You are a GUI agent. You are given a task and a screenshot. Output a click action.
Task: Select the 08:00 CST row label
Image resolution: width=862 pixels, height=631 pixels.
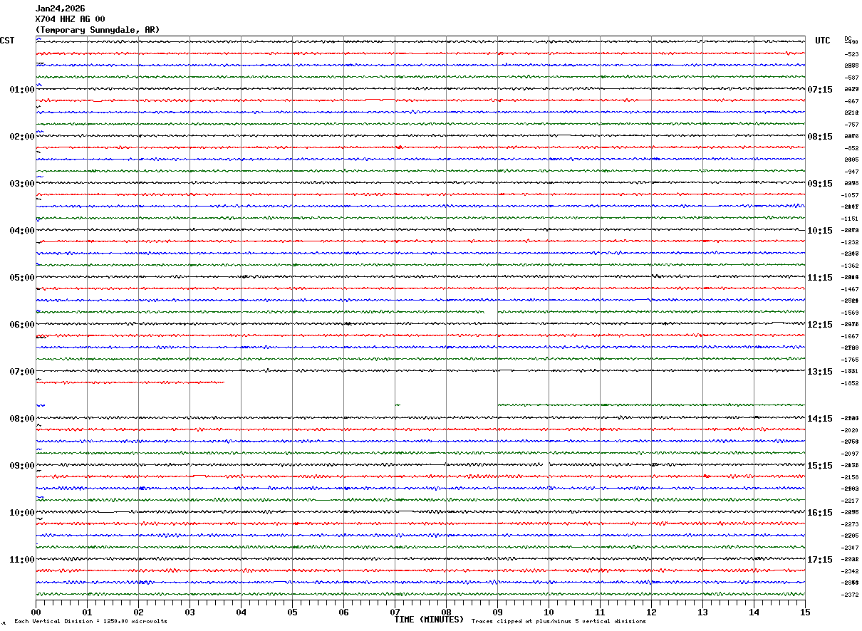(x=22, y=419)
